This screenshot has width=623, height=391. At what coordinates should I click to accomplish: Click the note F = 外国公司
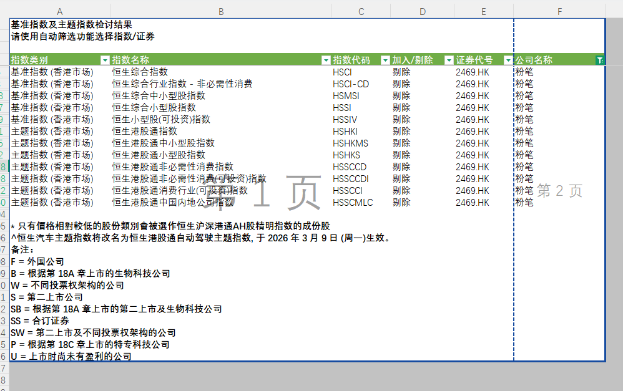pyautogui.click(x=37, y=262)
